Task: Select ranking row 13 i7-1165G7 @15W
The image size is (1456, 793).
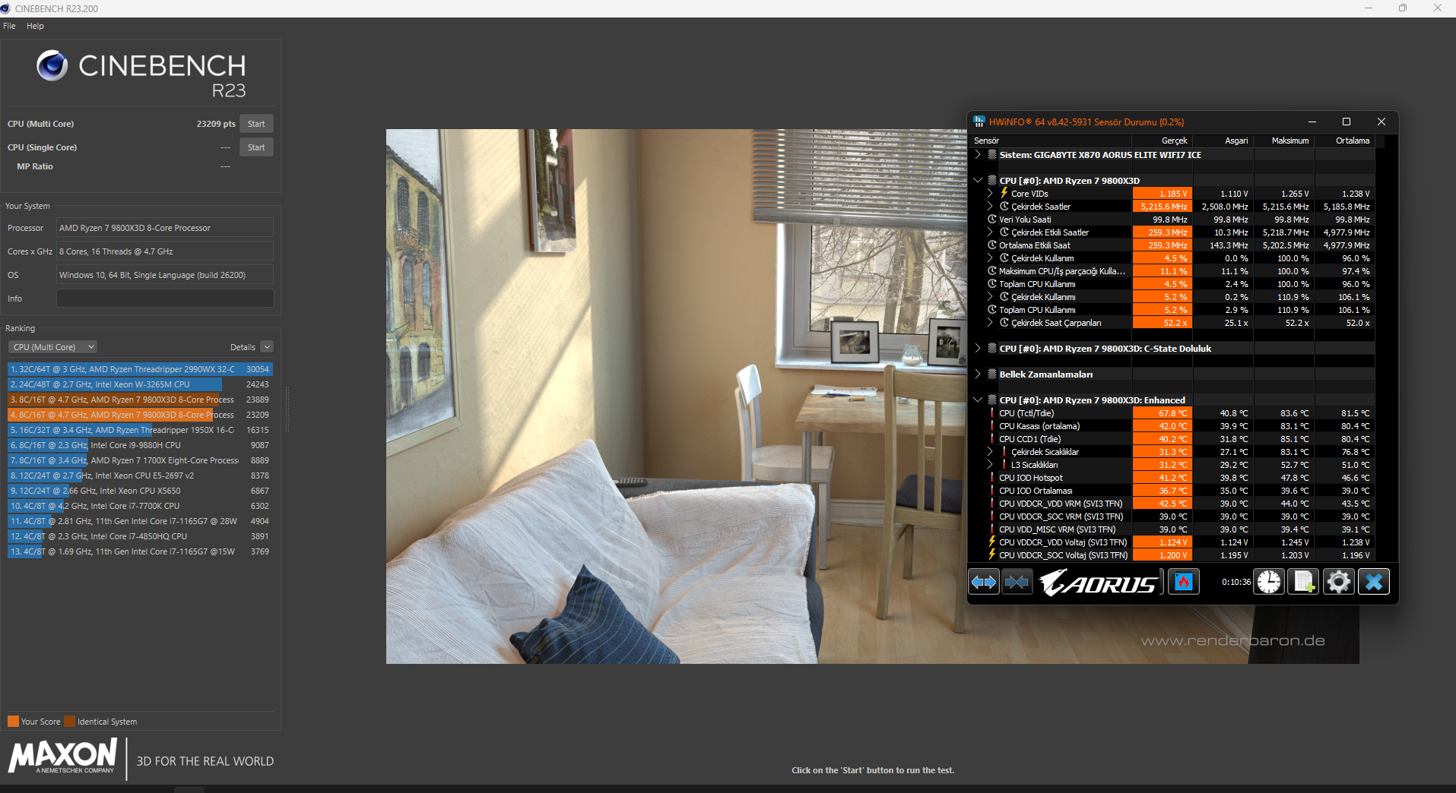Action: 140,551
